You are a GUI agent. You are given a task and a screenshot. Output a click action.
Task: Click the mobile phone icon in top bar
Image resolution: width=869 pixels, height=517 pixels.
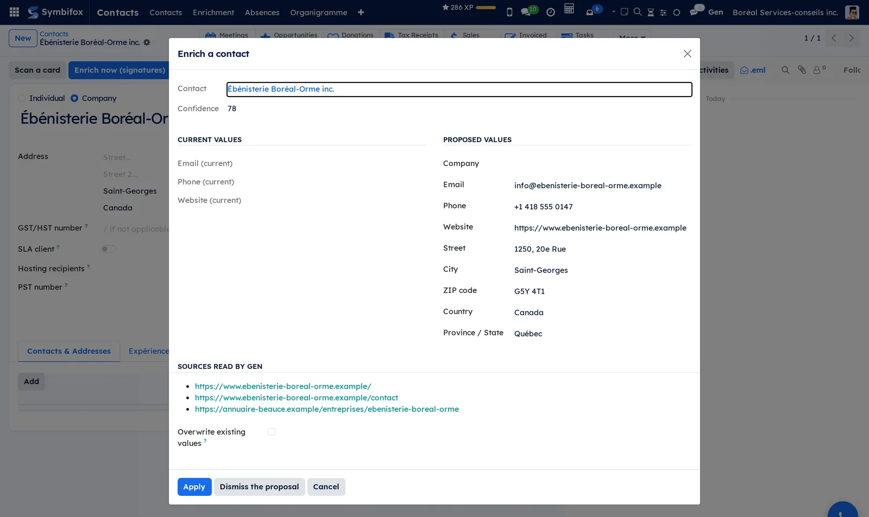click(x=509, y=12)
